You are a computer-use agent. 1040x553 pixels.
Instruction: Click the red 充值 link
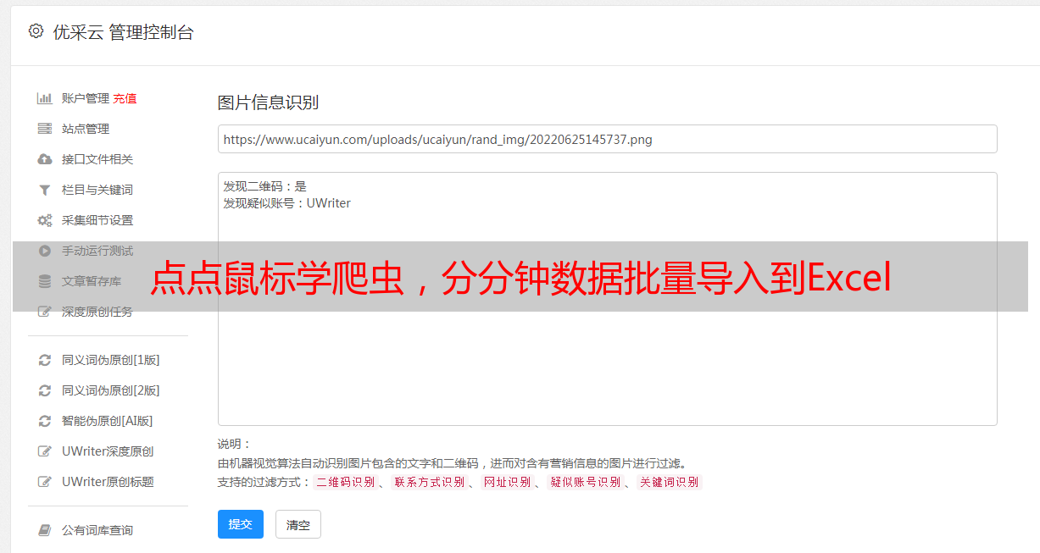(x=125, y=98)
